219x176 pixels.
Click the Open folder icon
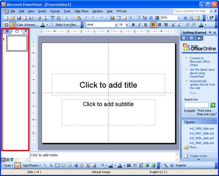click(x=13, y=18)
